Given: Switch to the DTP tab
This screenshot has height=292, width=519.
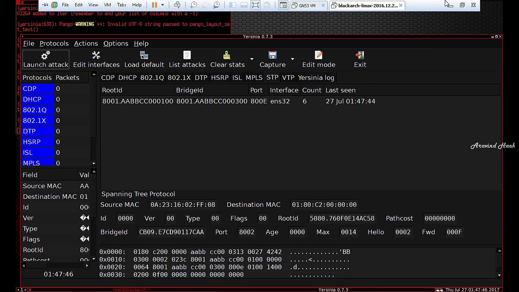Looking at the screenshot, I should click(201, 77).
